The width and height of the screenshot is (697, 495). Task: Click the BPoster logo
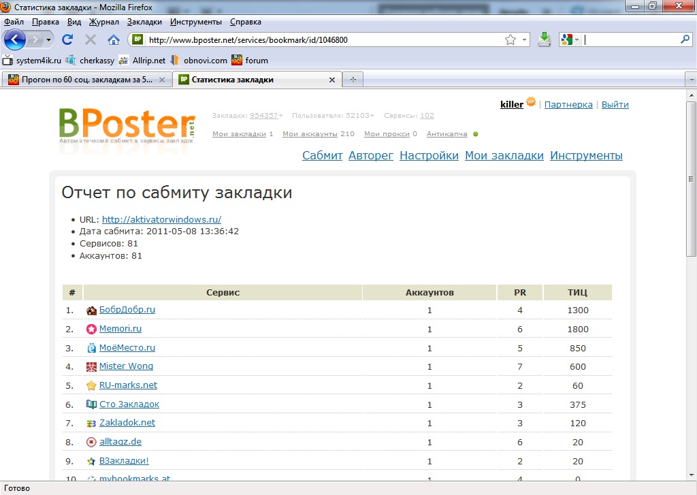(x=127, y=125)
